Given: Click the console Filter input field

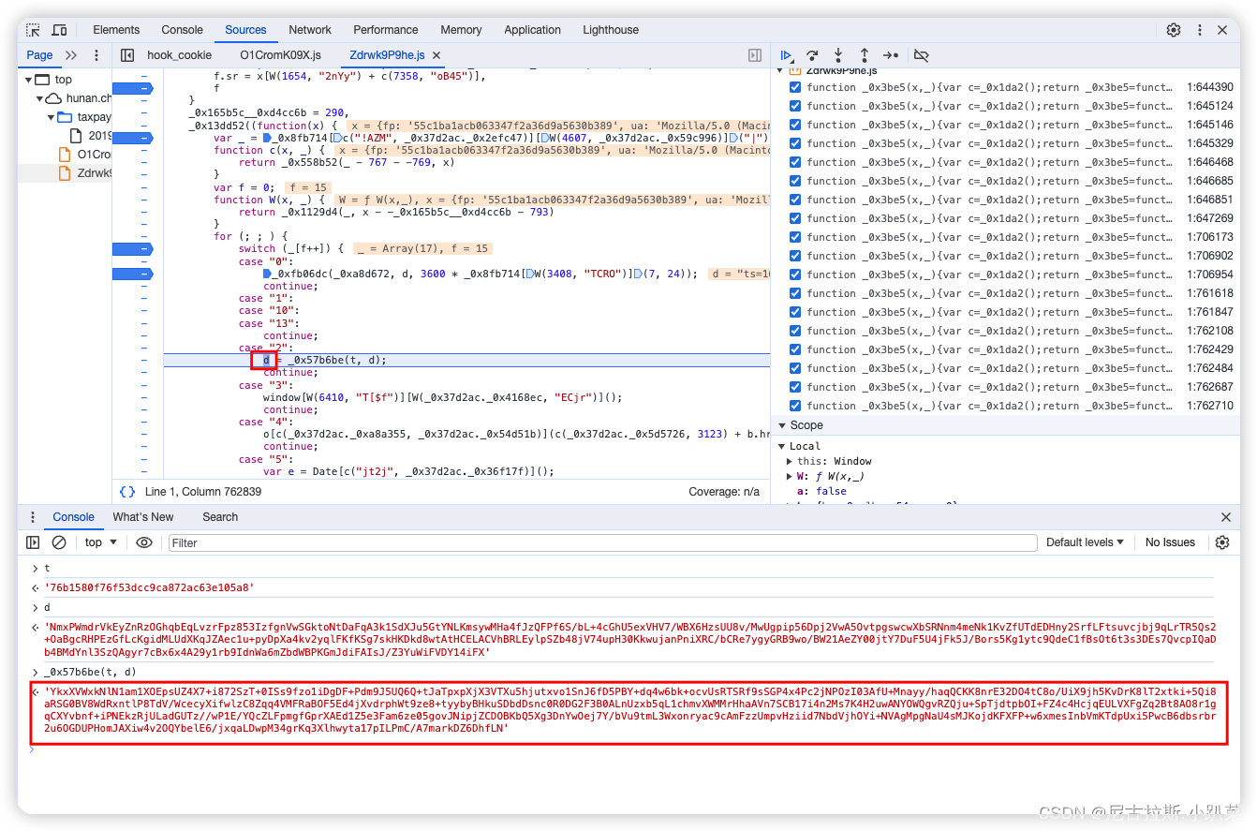Looking at the screenshot, I should point(602,542).
